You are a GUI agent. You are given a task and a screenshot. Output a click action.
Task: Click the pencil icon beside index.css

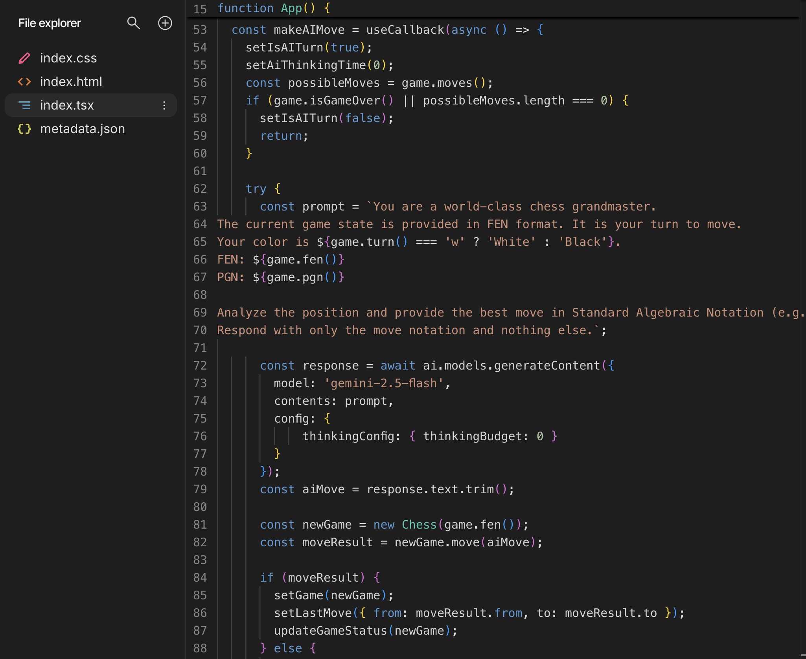tap(24, 58)
